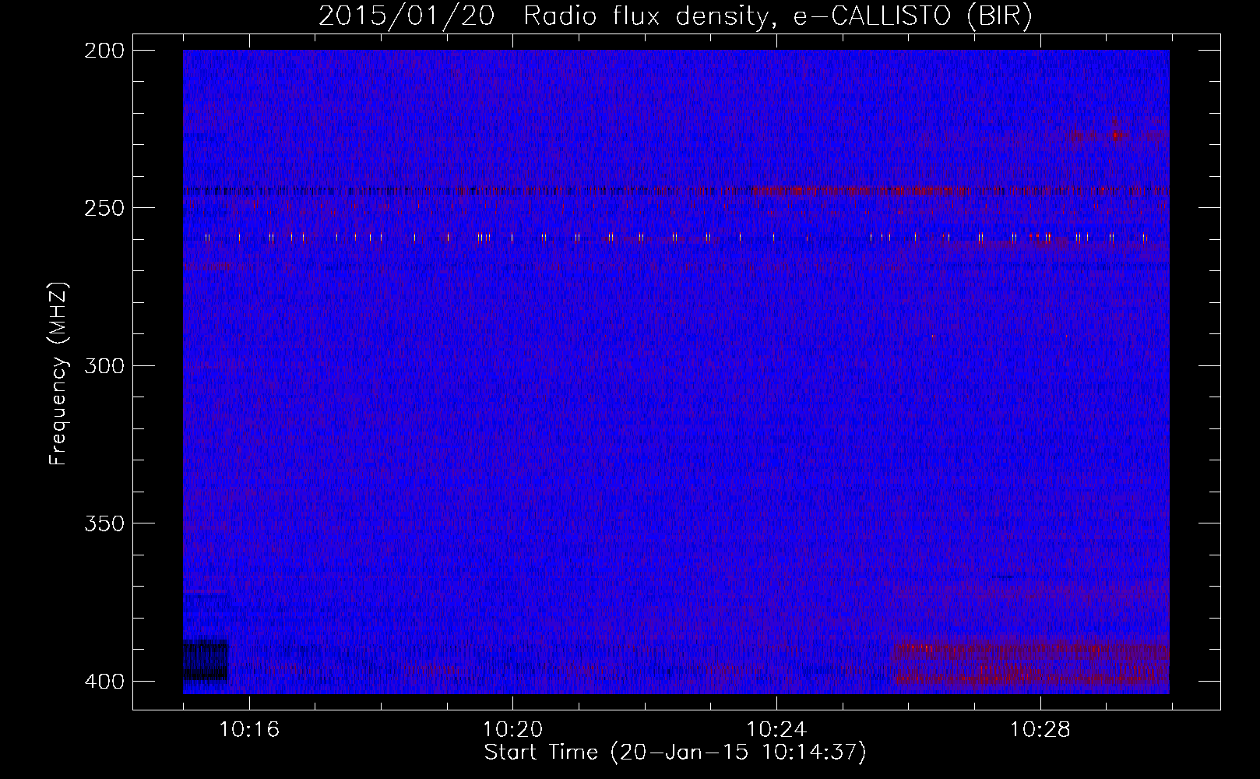Screen dimensions: 1260x779
Task: Click the 200 frequency tick label
Action: 104,51
